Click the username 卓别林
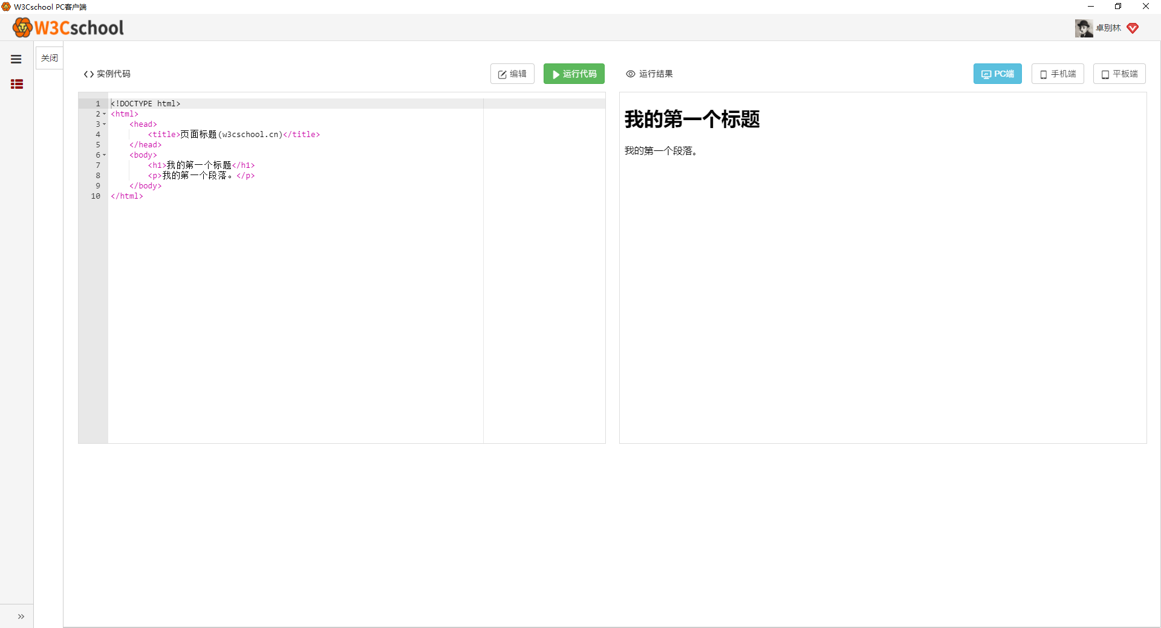The image size is (1161, 628). [x=1108, y=28]
